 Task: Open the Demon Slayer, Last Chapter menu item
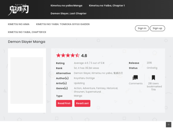coord(69,13)
